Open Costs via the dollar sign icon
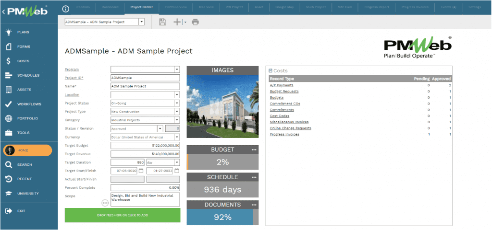492x230 pixels. (x=9, y=61)
